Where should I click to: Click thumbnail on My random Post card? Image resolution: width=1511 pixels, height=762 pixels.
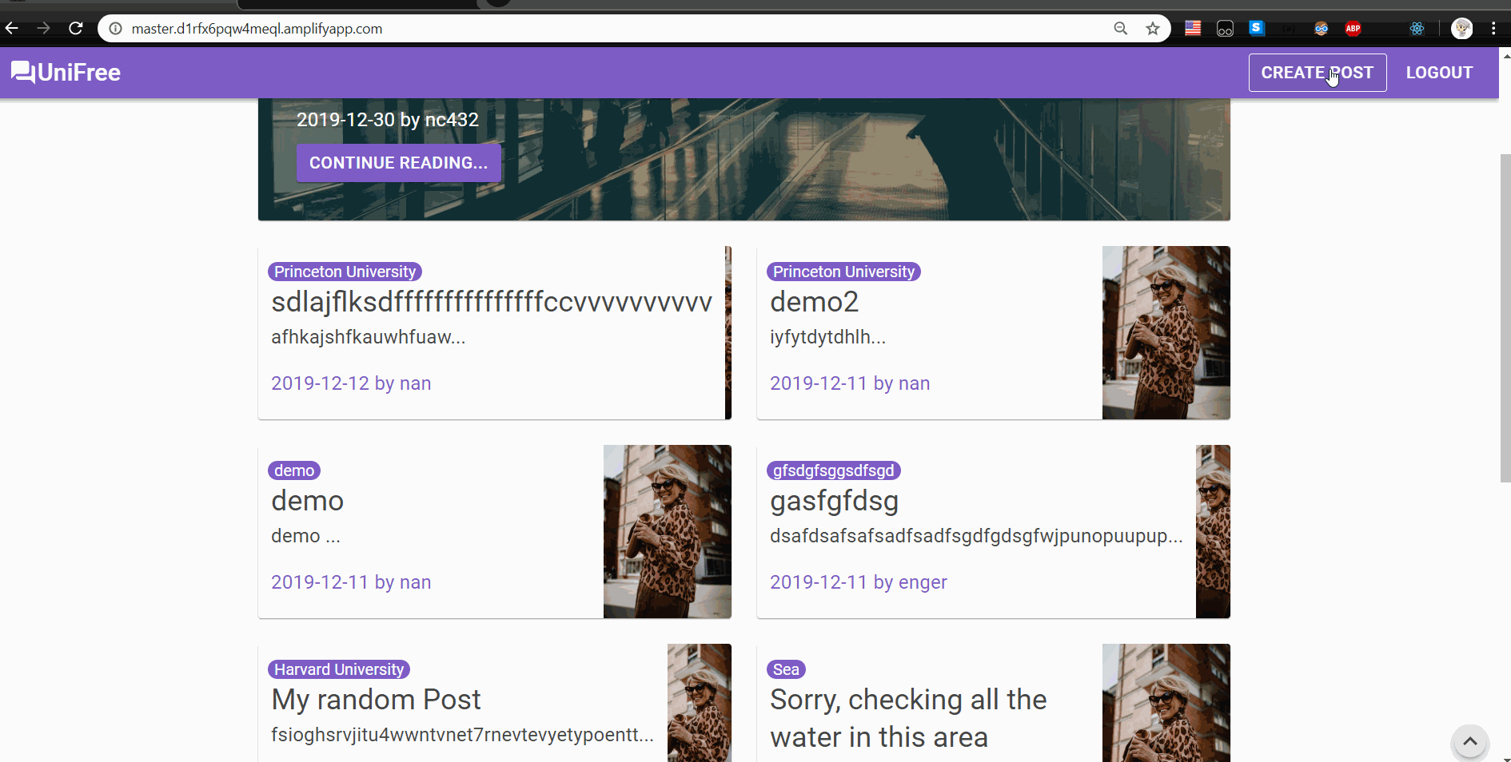tap(700, 703)
